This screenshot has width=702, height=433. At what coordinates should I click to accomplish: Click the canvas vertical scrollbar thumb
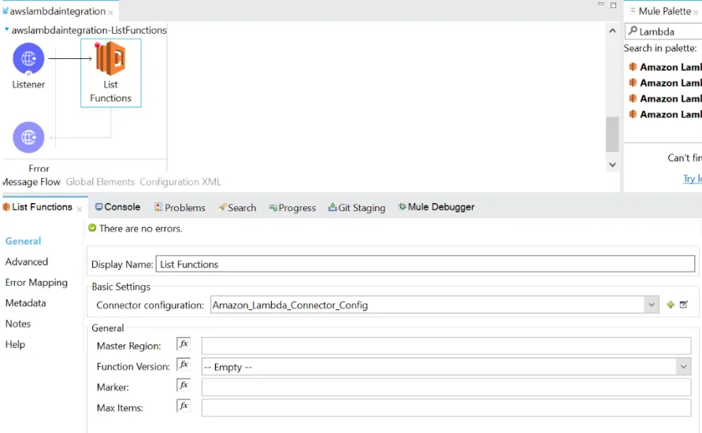612,134
